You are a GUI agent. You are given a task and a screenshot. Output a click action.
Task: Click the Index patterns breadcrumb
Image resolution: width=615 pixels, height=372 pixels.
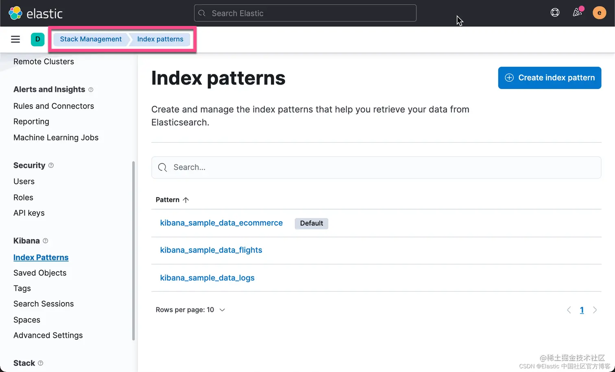click(x=160, y=39)
